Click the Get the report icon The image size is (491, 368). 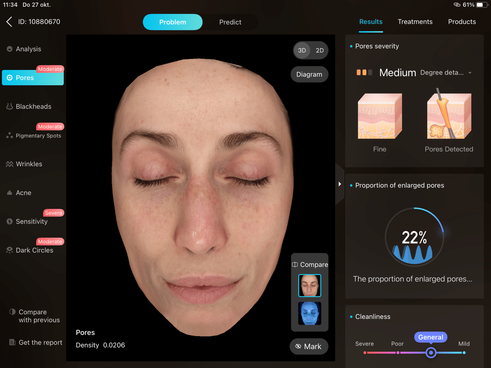point(12,342)
